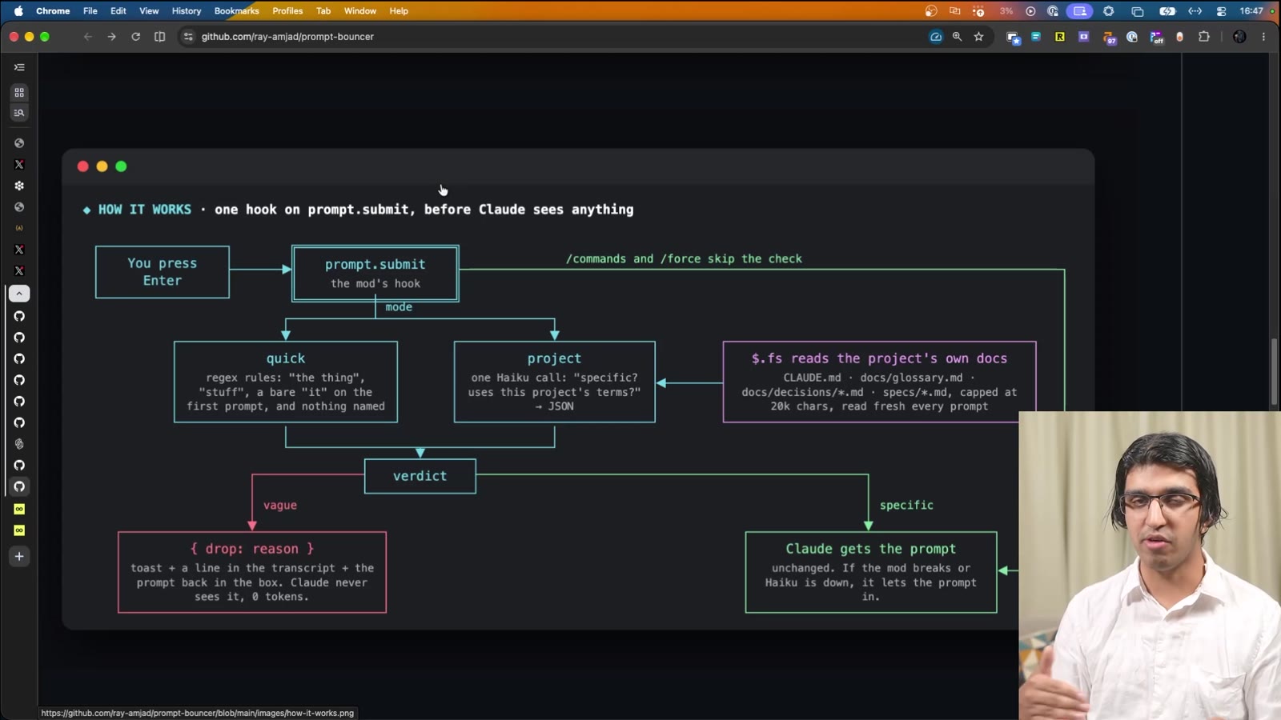Open macOS Control Center in menu bar
The height and width of the screenshot is (720, 1281).
[1221, 11]
